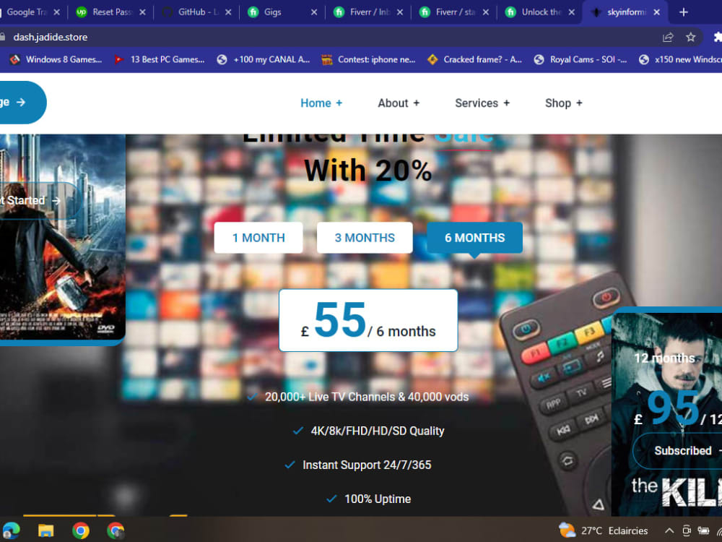Bookmark this page with star icon
Screen dimensions: 722x542
tap(690, 38)
